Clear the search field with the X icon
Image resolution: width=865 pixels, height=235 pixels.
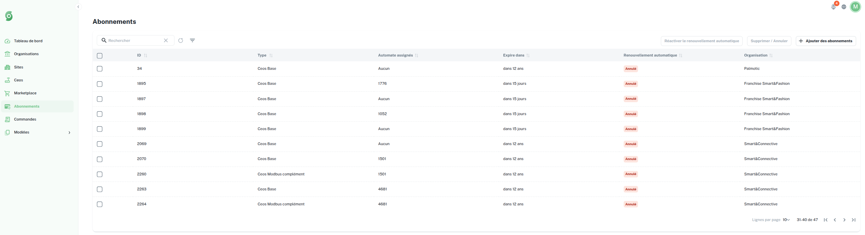[166, 41]
